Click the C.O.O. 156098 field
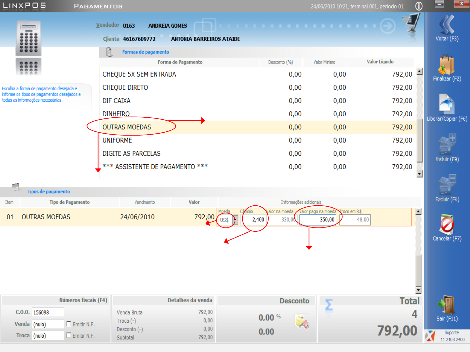Screen dimensions: 470x352 [48, 312]
